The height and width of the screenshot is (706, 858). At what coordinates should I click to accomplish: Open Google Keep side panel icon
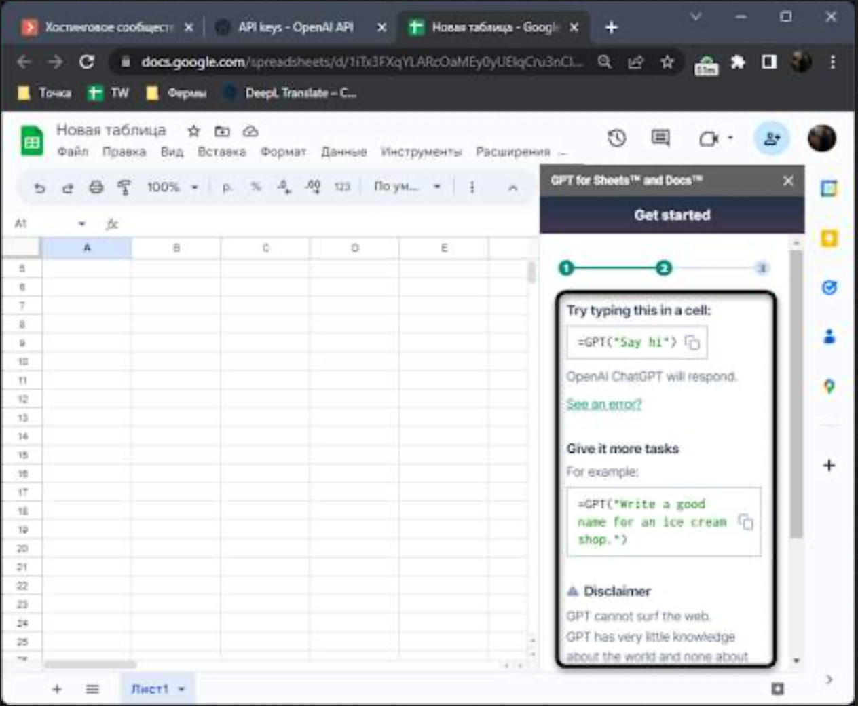(x=829, y=238)
